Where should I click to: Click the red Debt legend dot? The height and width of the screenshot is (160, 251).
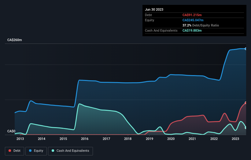(x=10, y=151)
